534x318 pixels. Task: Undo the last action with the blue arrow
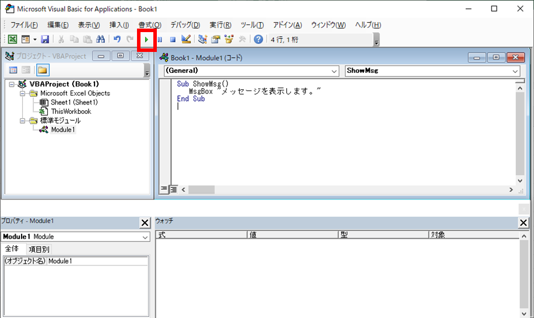click(x=117, y=40)
